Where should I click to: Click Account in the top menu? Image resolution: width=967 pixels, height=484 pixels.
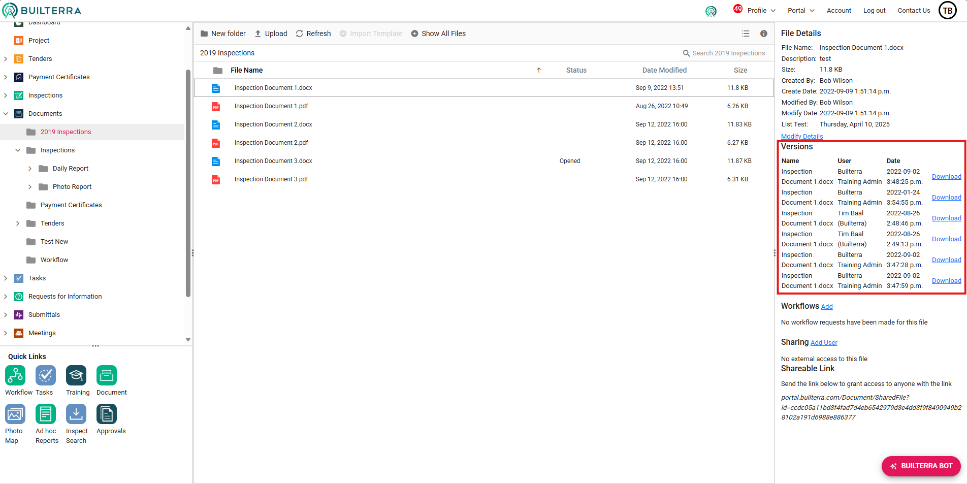coord(839,10)
